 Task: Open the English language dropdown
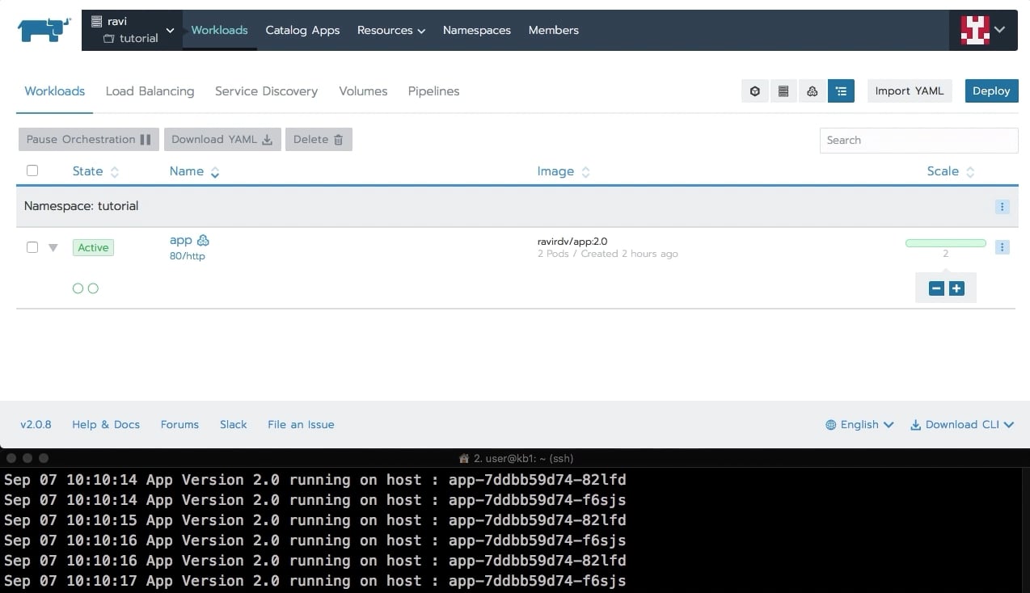tap(859, 424)
